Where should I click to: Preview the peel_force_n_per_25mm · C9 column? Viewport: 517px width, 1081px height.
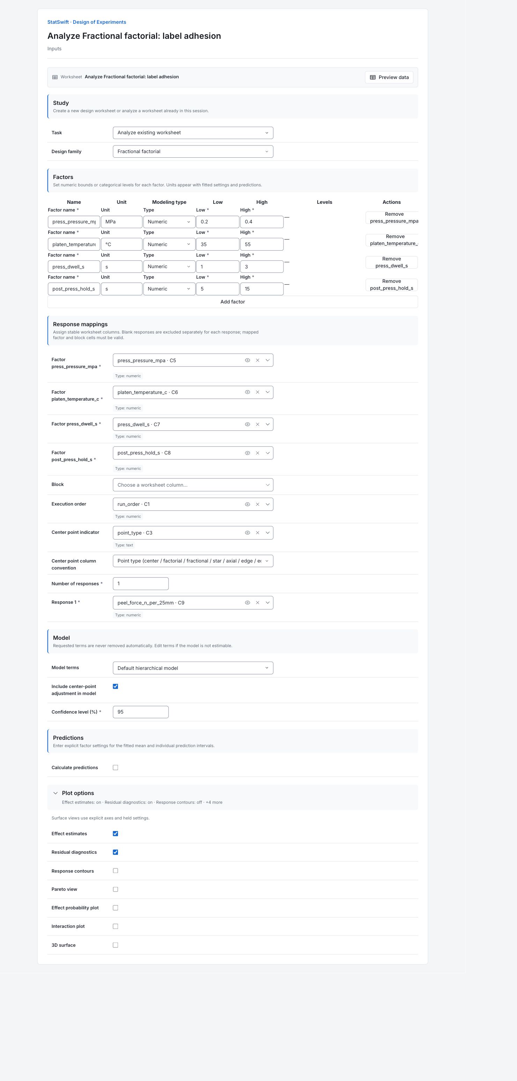(x=247, y=603)
